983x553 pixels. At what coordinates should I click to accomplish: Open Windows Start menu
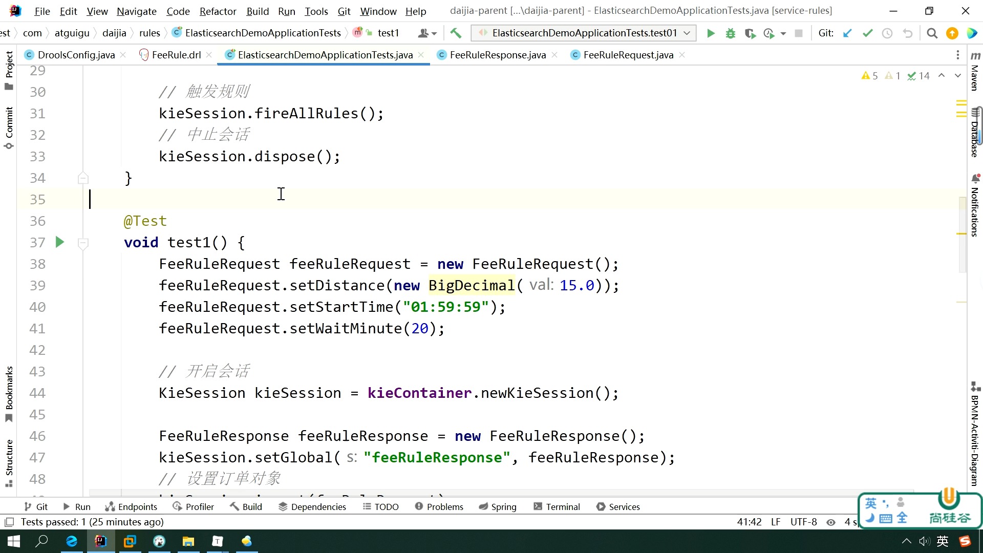pos(14,541)
